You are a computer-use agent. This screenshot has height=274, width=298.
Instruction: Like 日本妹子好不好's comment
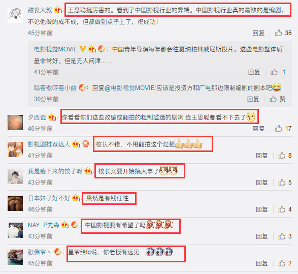click(285, 209)
